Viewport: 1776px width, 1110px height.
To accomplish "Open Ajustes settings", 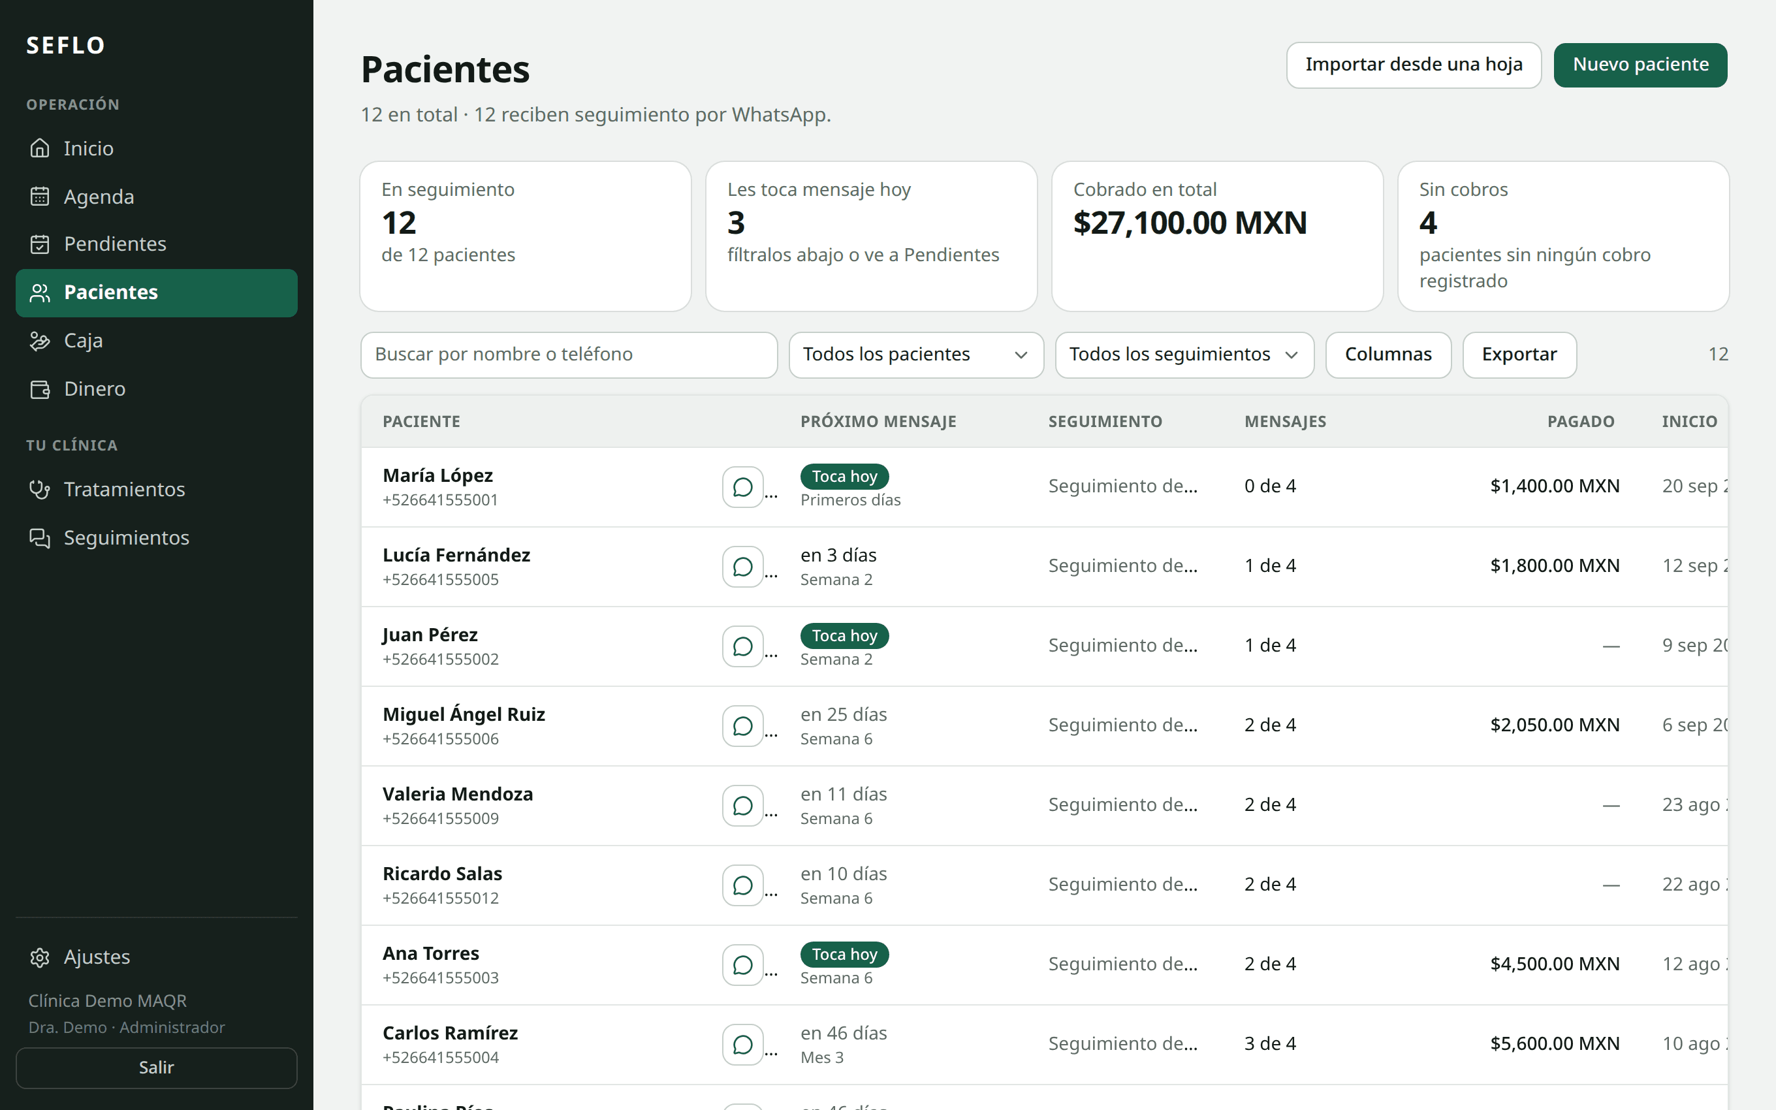I will (156, 957).
